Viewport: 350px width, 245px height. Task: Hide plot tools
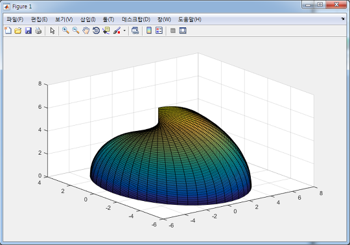173,30
